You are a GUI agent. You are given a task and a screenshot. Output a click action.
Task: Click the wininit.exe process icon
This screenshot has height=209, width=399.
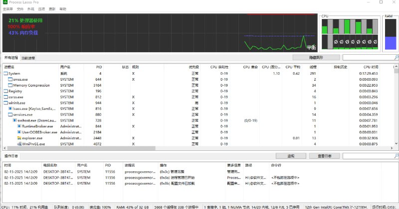point(5,103)
